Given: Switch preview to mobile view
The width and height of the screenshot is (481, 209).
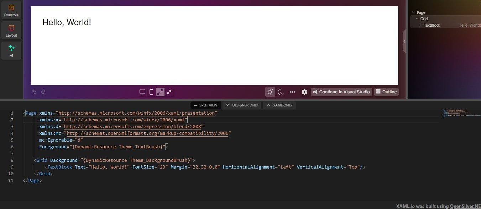Looking at the screenshot, I should (x=151, y=92).
